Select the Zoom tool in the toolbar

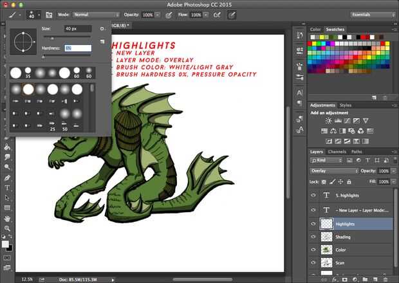(7, 228)
